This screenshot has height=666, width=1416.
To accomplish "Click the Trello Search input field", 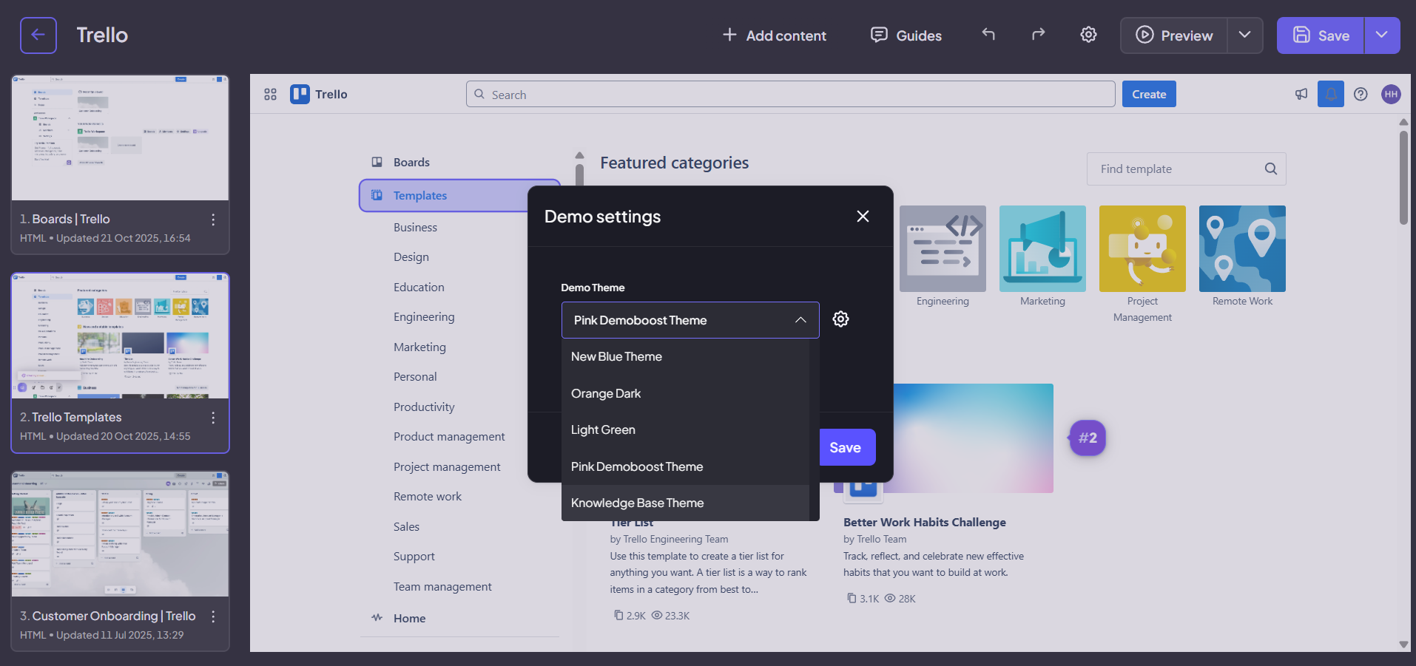I will point(790,94).
